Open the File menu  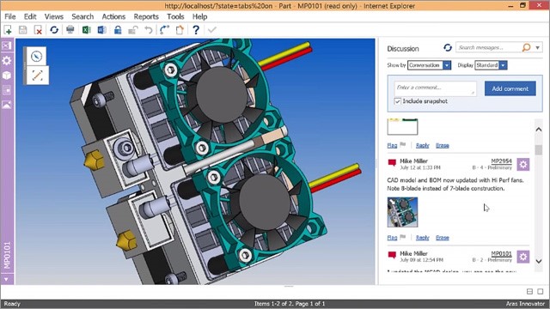click(9, 16)
